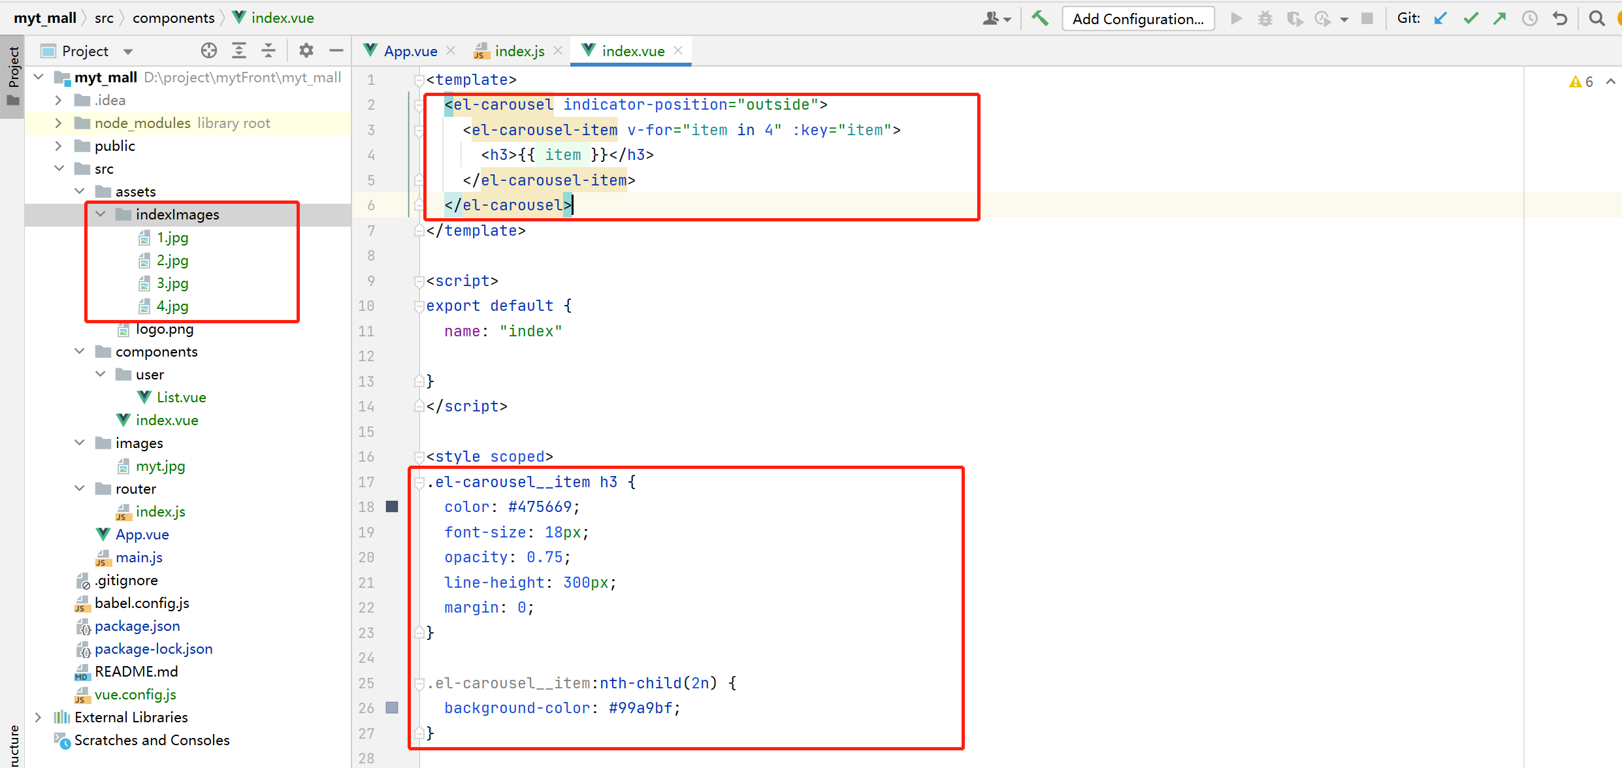Image resolution: width=1622 pixels, height=768 pixels.
Task: Click Git Commit checkmark icon
Action: pos(1470,18)
